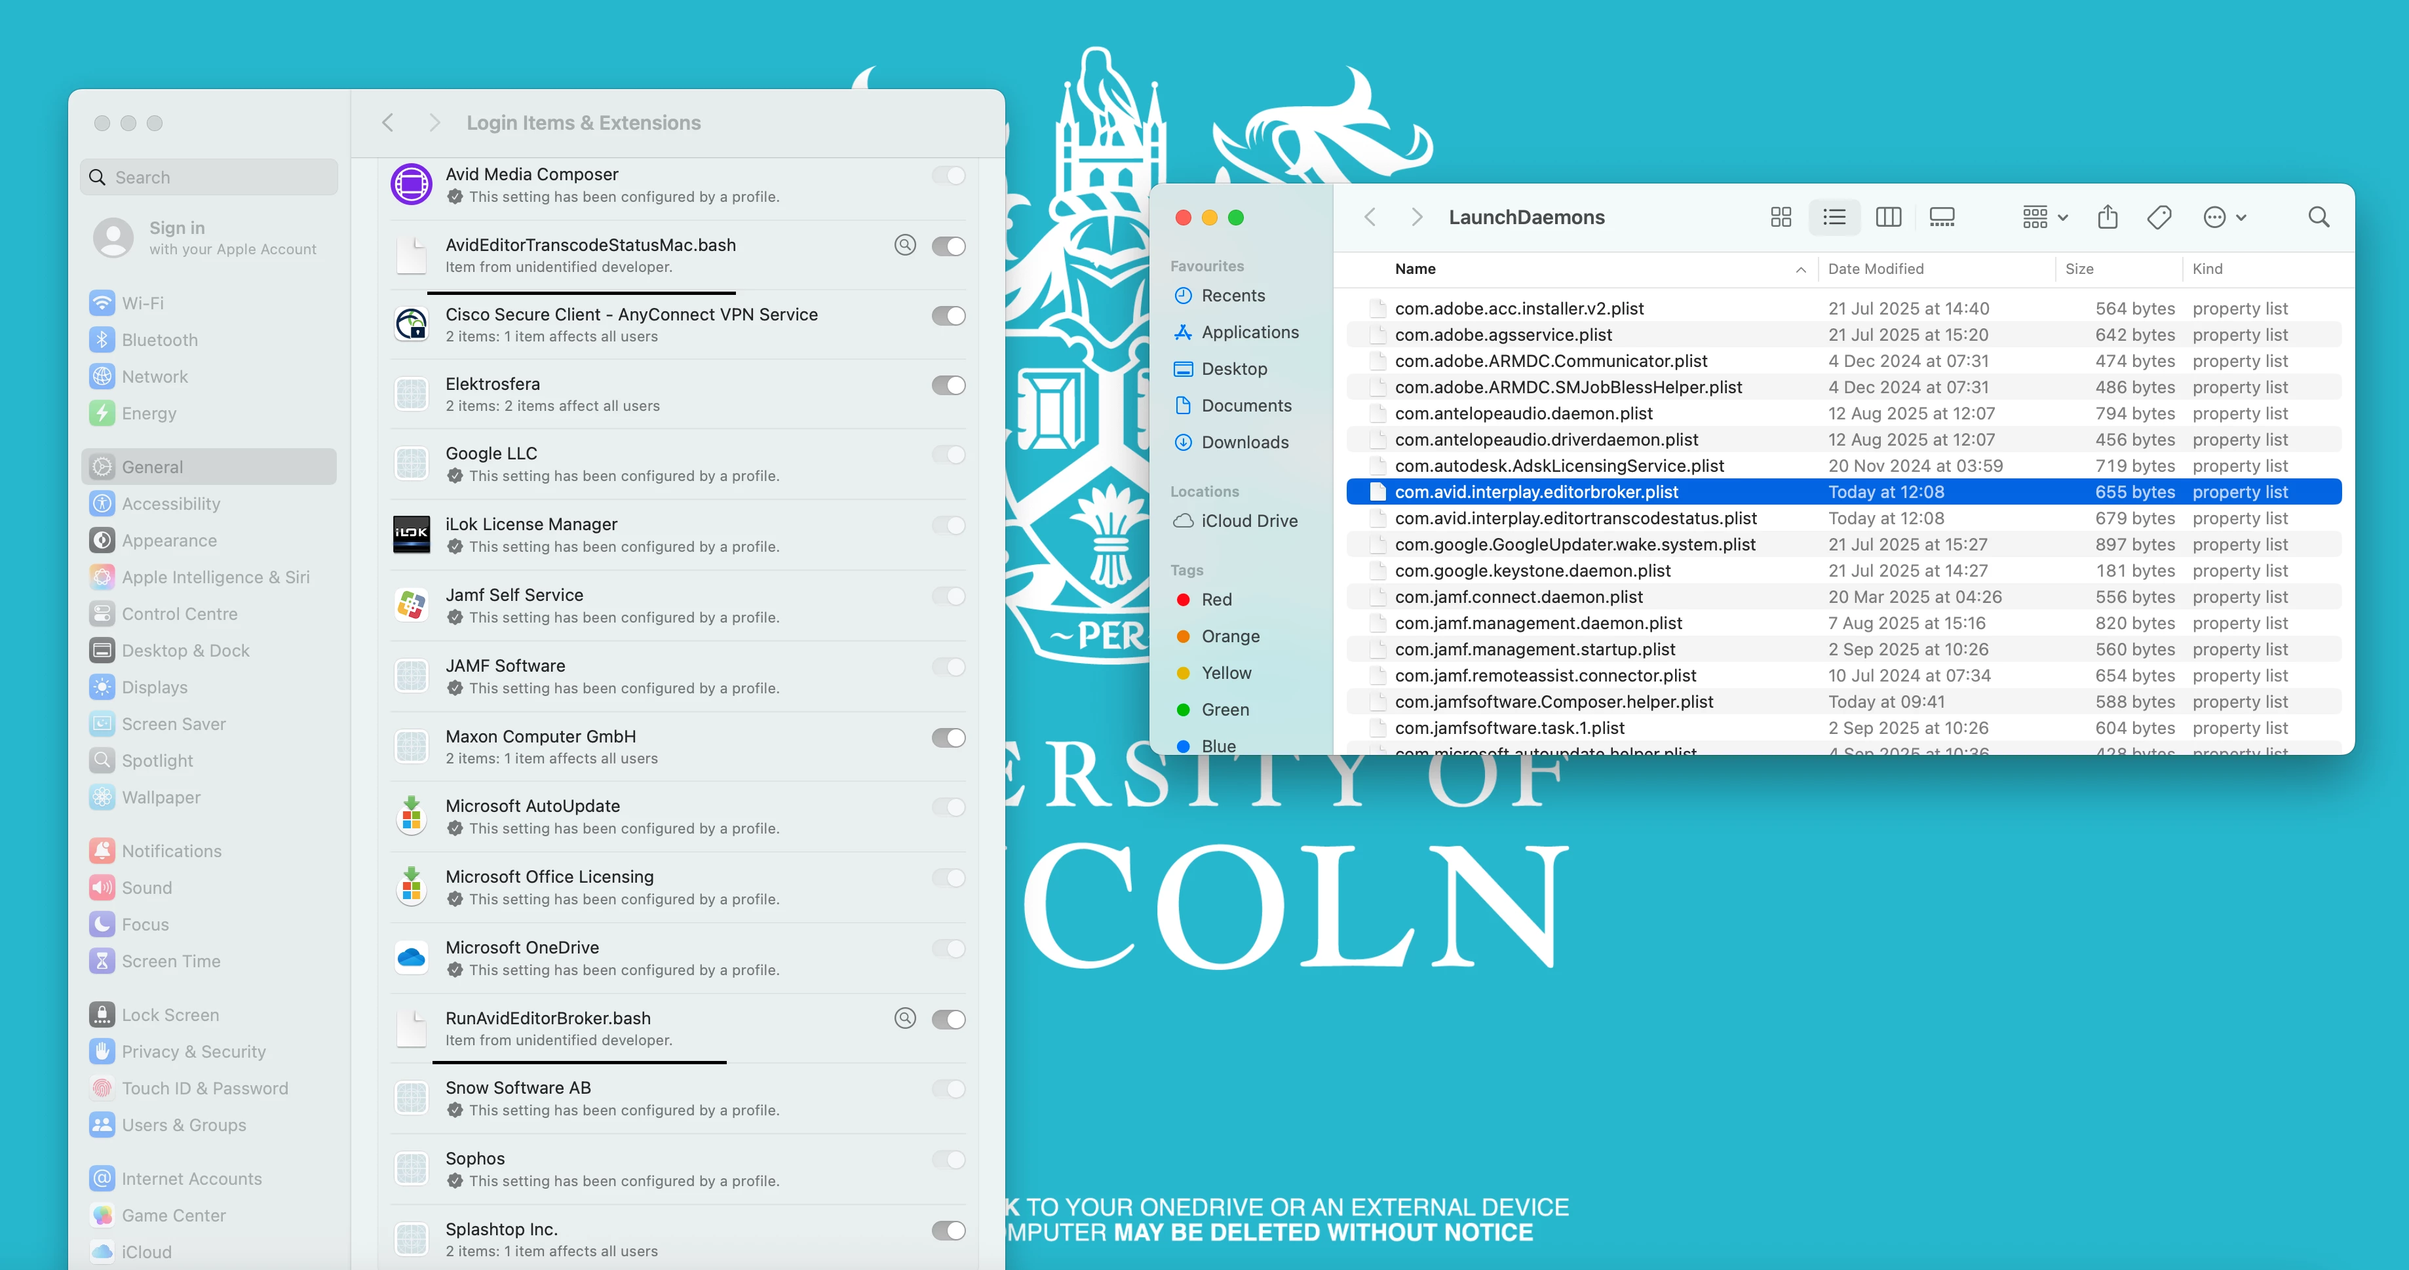Open Lock Screen settings
The width and height of the screenshot is (2409, 1270).
point(210,1014)
